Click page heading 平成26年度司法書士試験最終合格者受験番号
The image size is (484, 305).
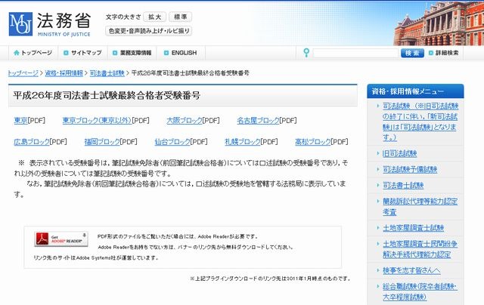[107, 95]
